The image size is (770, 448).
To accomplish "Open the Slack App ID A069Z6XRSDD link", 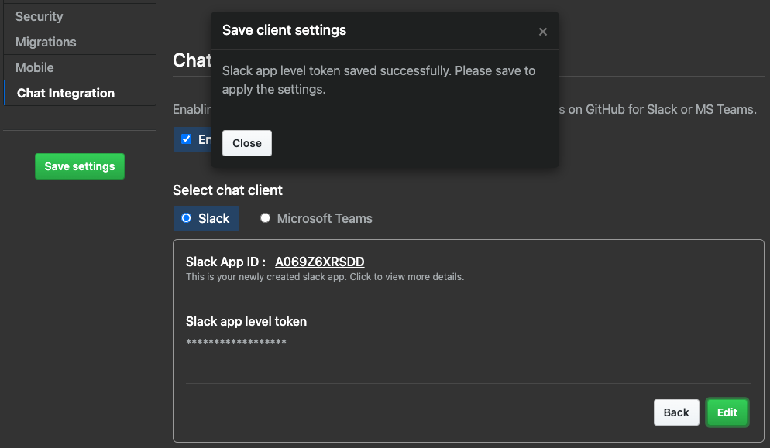I will tap(319, 262).
